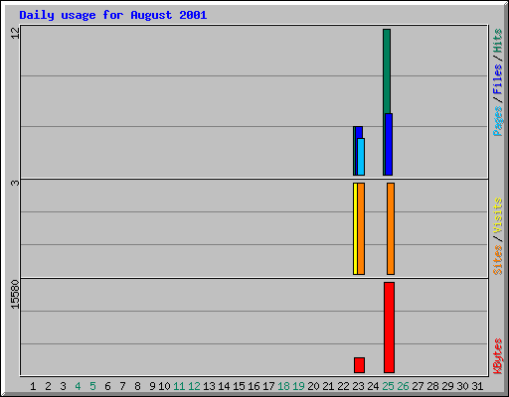Click the cyan Pages bar for day 23
The height and width of the screenshot is (397, 509).
tap(361, 157)
